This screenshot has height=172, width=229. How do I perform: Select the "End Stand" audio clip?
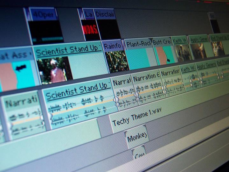click(223, 69)
